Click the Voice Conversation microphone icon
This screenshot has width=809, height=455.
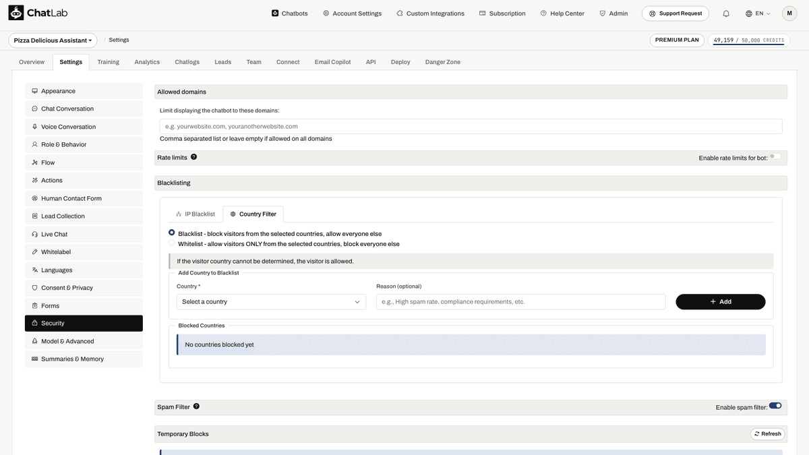(x=34, y=127)
